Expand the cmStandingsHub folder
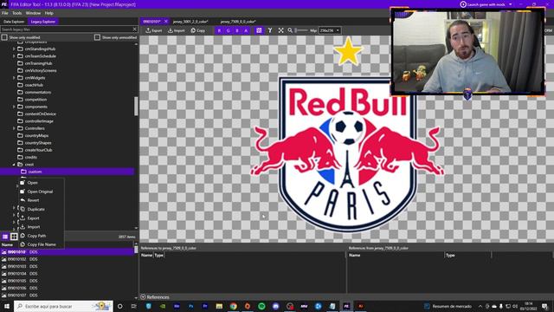This screenshot has width=554, height=312. [x=14, y=49]
